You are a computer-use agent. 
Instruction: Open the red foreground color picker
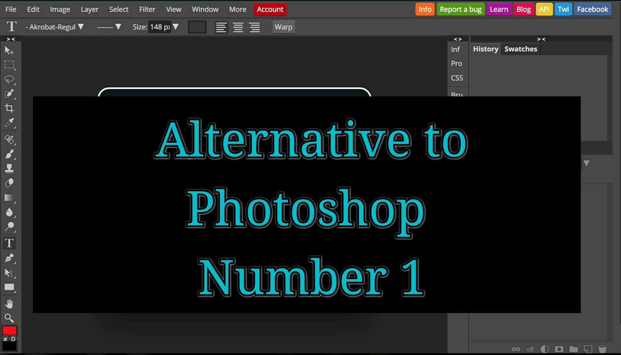tap(9, 330)
